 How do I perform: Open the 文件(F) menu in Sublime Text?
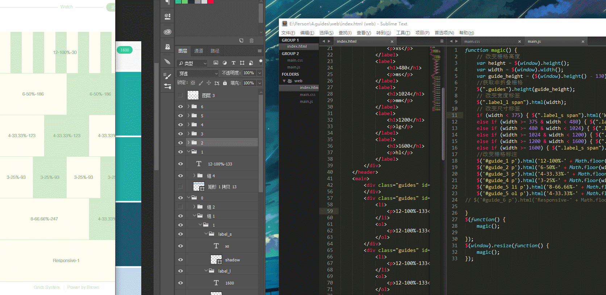pos(288,33)
